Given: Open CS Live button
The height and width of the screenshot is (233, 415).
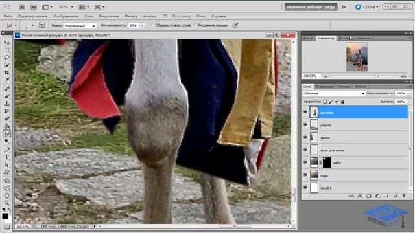Looking at the screenshot, I should pos(367,7).
